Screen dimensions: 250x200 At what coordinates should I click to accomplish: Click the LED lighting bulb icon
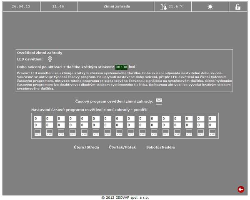pos(50,59)
